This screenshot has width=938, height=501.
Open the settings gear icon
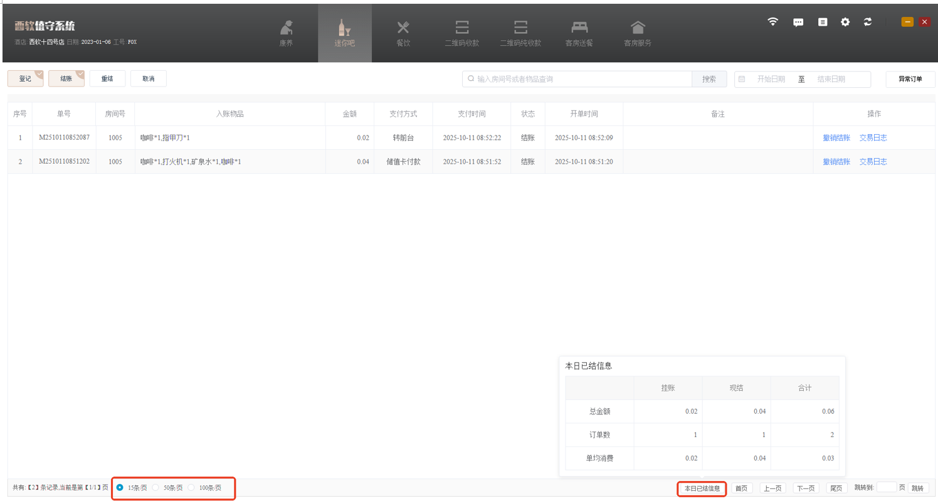point(845,22)
